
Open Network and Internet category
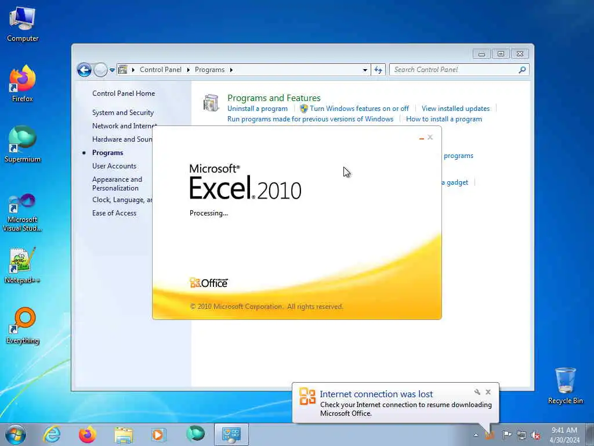pyautogui.click(x=125, y=126)
